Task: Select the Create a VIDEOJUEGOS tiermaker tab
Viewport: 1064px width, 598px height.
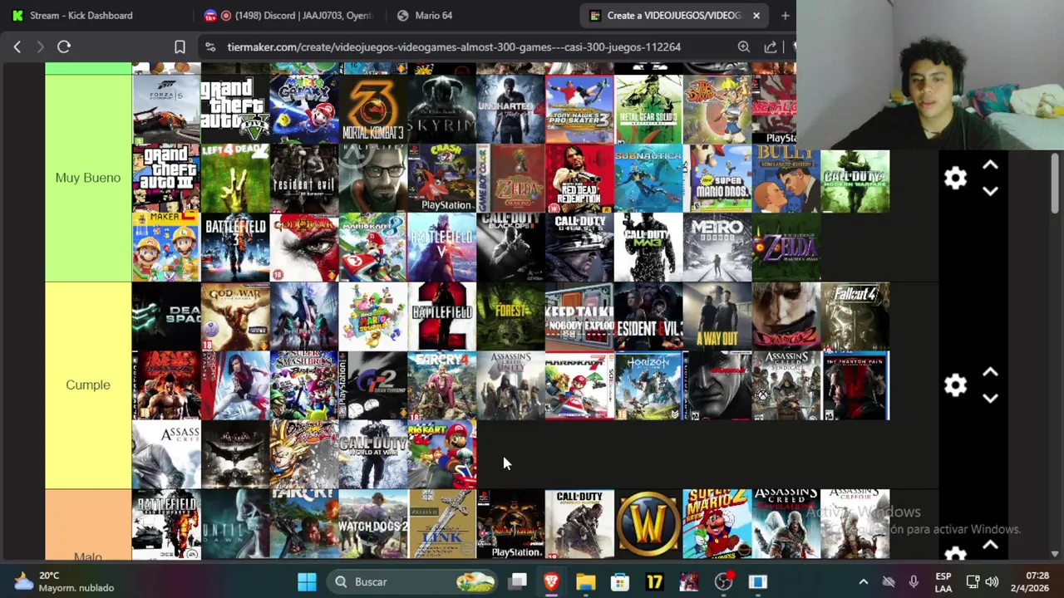Action: [x=673, y=15]
